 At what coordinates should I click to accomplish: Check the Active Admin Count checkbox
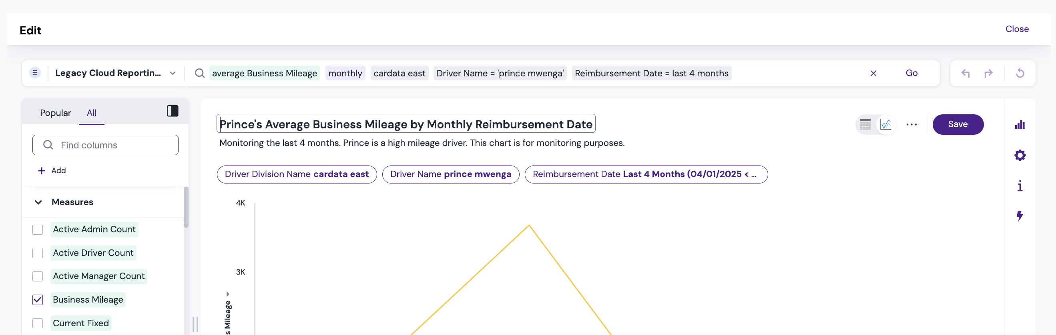coord(38,230)
